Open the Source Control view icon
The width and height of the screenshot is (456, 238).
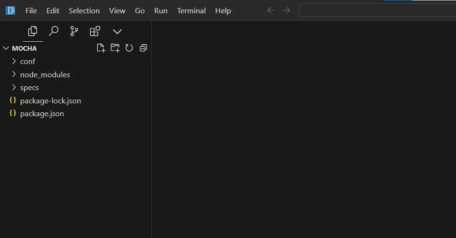pos(74,31)
